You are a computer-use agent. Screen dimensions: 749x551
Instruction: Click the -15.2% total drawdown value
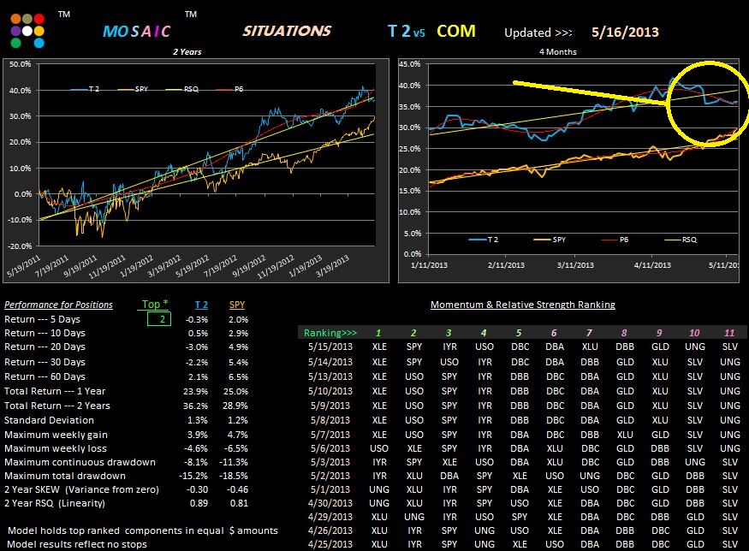point(193,476)
